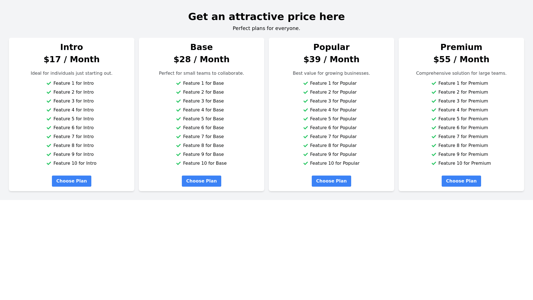Click the Base plan description text
The width and height of the screenshot is (533, 300).
pyautogui.click(x=202, y=73)
